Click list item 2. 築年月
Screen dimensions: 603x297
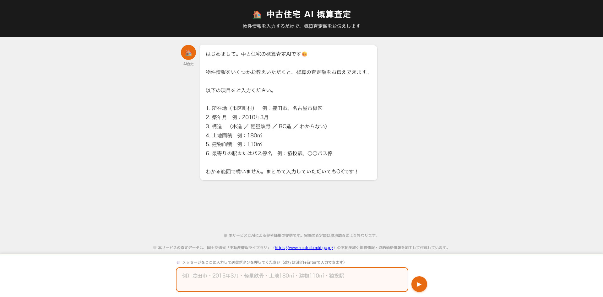tap(237, 117)
